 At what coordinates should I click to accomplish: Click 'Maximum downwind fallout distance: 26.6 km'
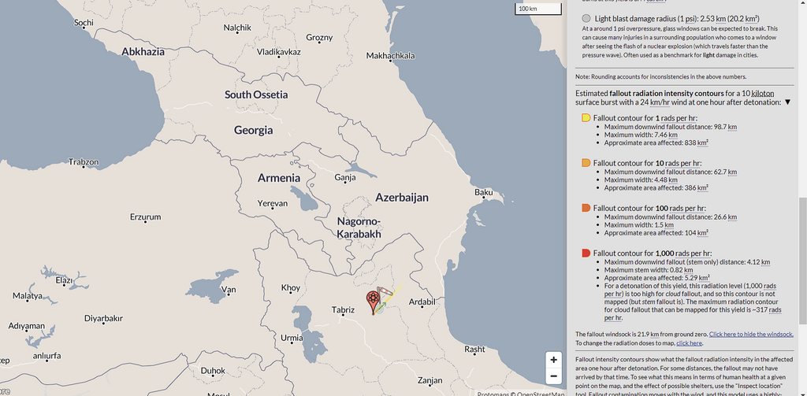(x=671, y=217)
